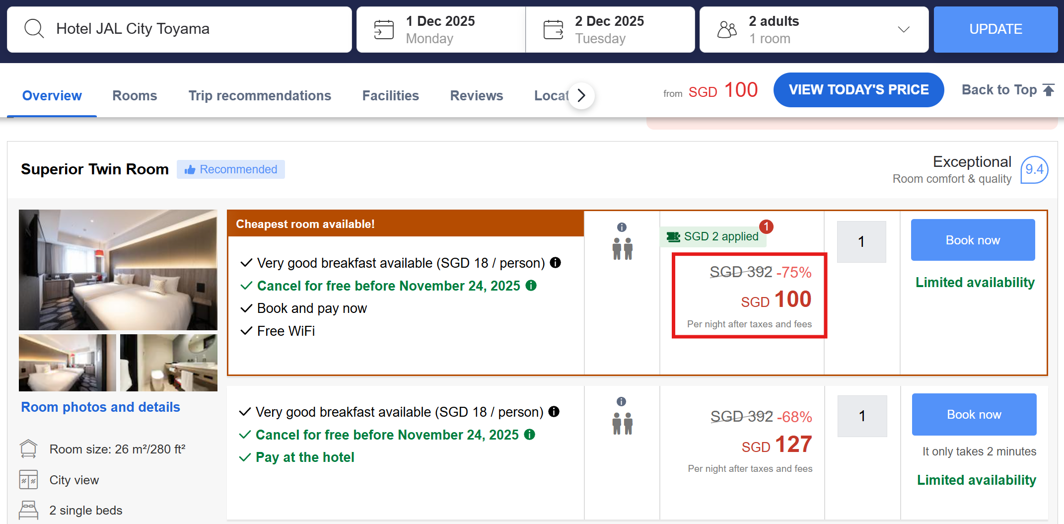Click the check-out calendar icon
The image size is (1064, 524).
(553, 29)
